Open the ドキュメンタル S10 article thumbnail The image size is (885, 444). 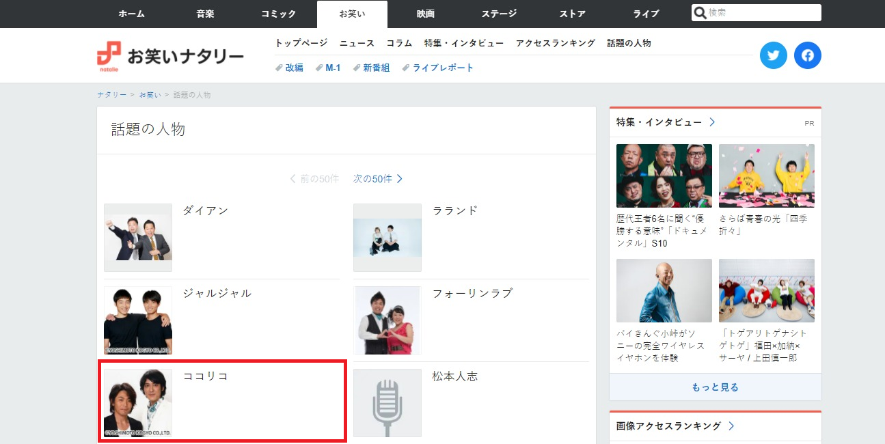664,176
